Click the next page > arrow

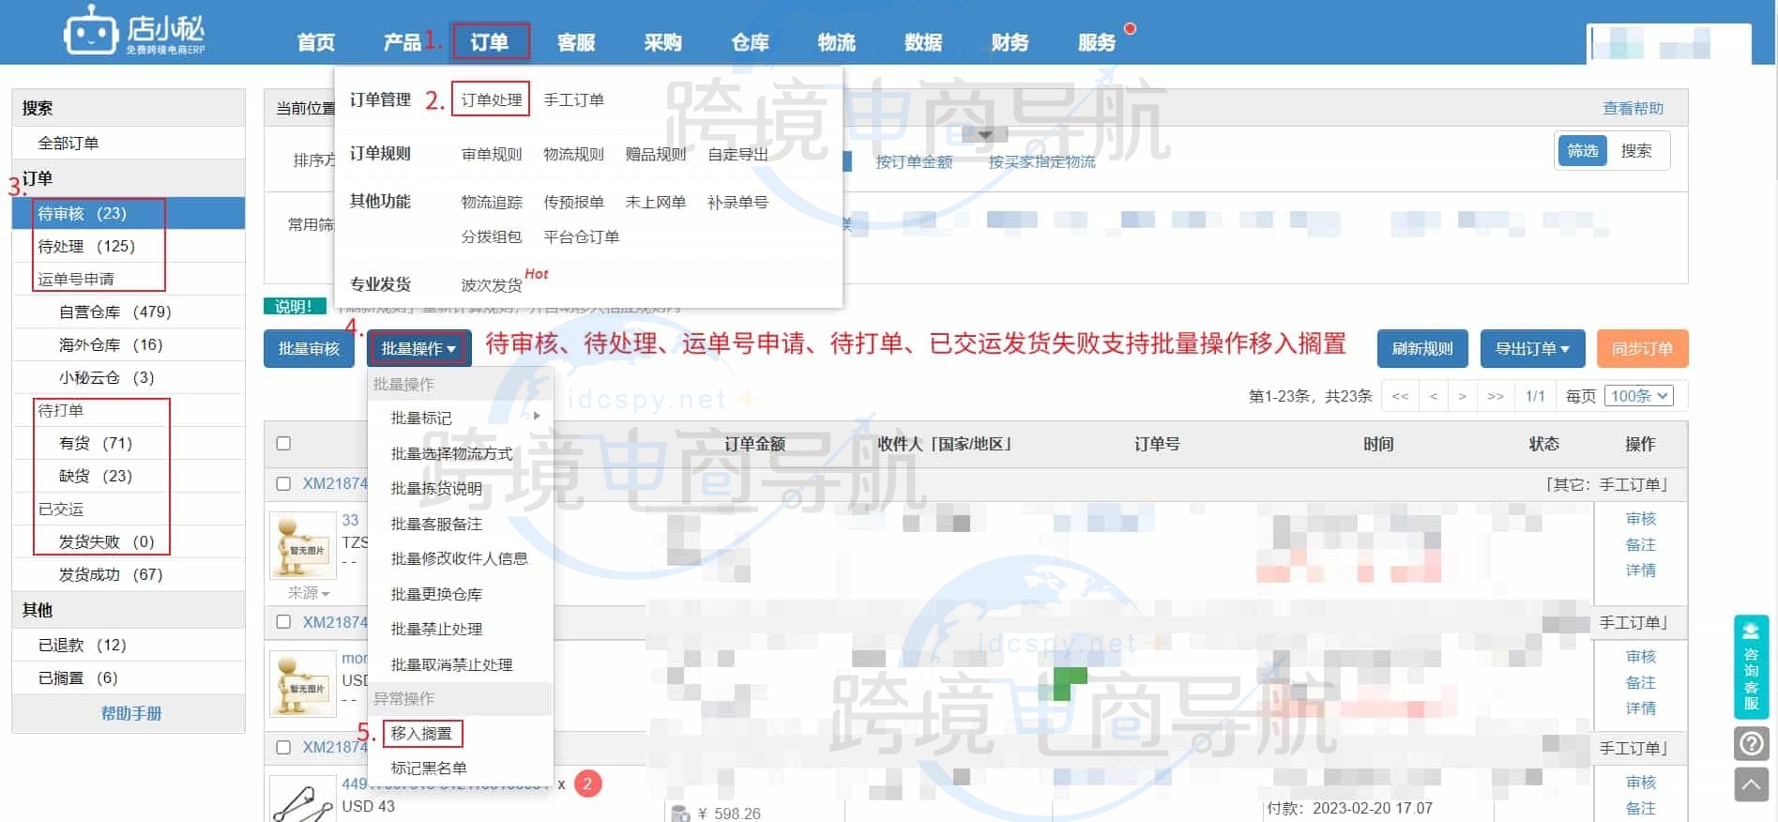[x=1462, y=396]
